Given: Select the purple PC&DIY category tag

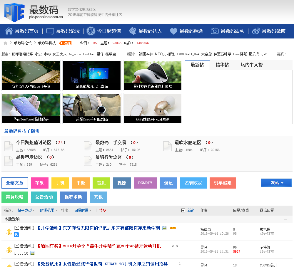Looking at the screenshot, I should tap(145, 183).
